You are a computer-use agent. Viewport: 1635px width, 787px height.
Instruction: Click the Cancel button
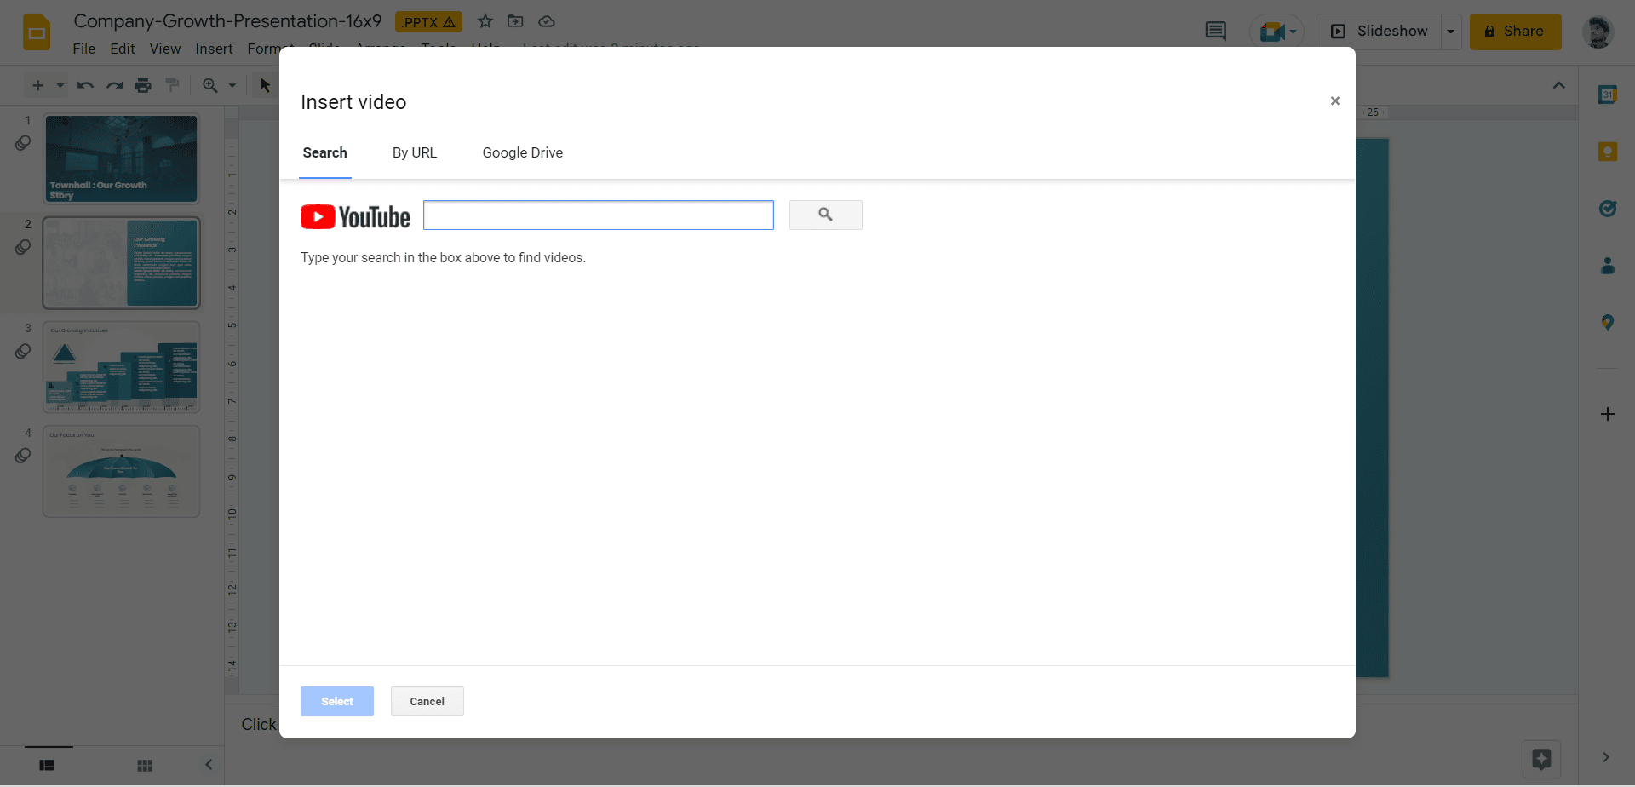point(427,701)
